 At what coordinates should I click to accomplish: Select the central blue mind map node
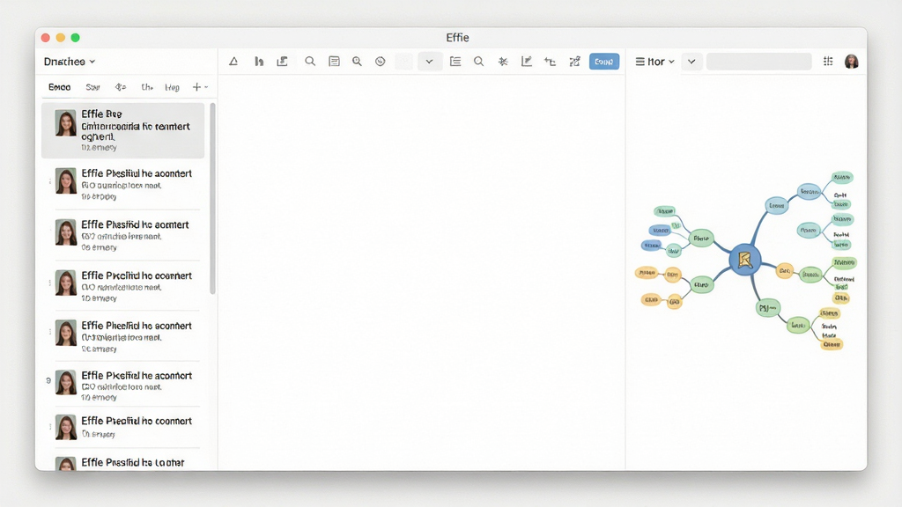click(x=745, y=260)
